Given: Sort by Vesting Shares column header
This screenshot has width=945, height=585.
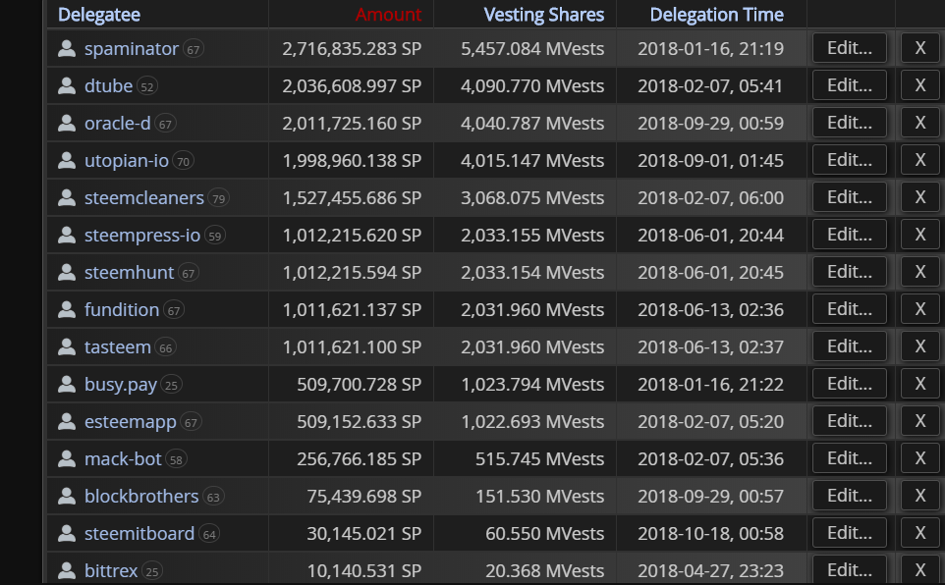Looking at the screenshot, I should (543, 15).
